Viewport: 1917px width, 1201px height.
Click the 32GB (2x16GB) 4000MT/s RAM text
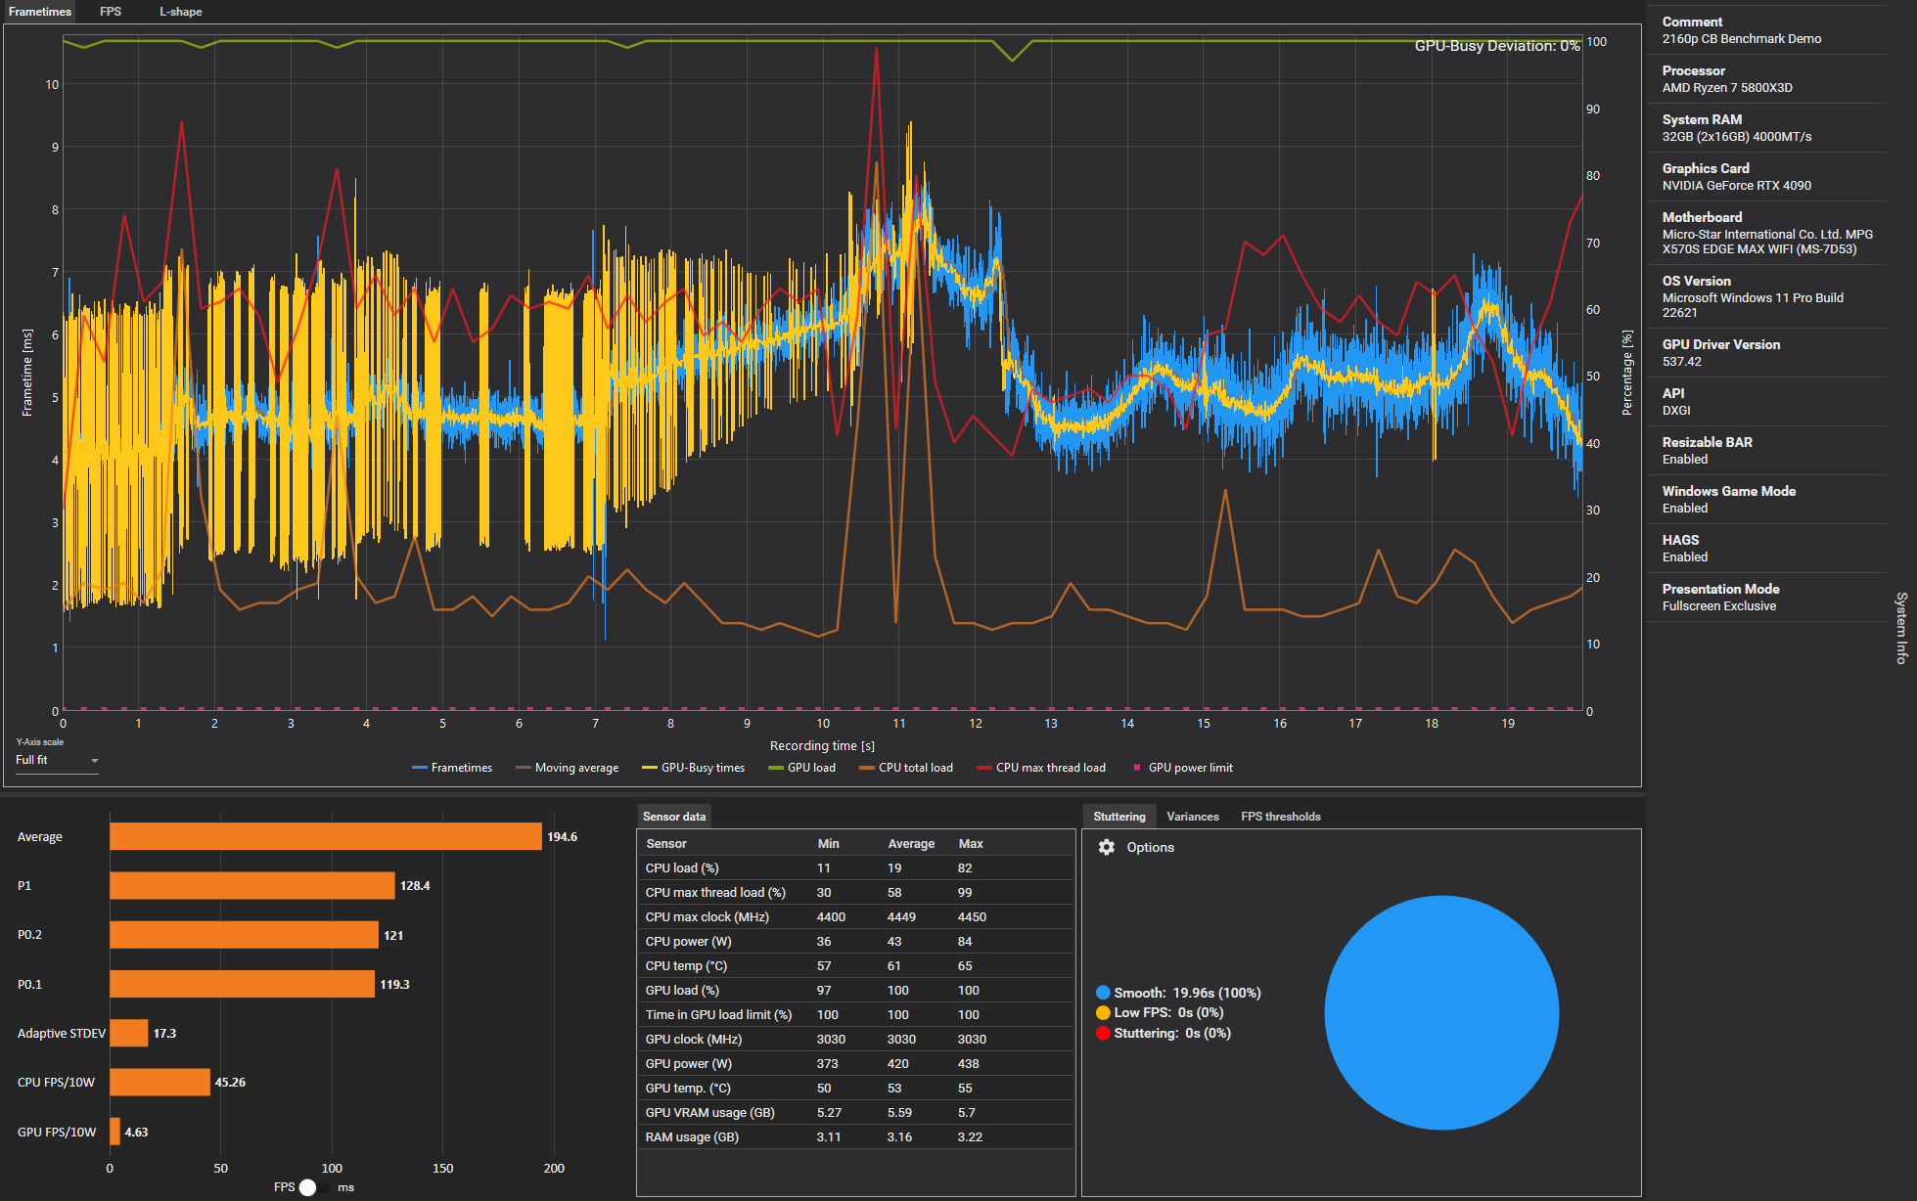pos(1737,137)
